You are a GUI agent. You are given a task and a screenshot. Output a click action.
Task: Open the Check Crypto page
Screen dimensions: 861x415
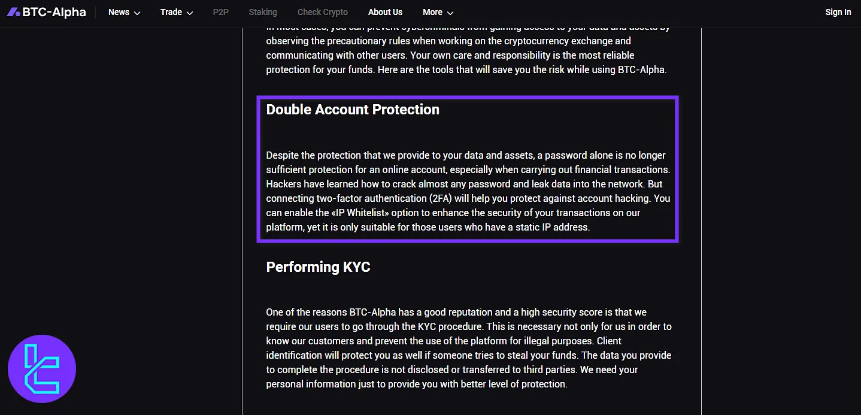click(x=322, y=12)
